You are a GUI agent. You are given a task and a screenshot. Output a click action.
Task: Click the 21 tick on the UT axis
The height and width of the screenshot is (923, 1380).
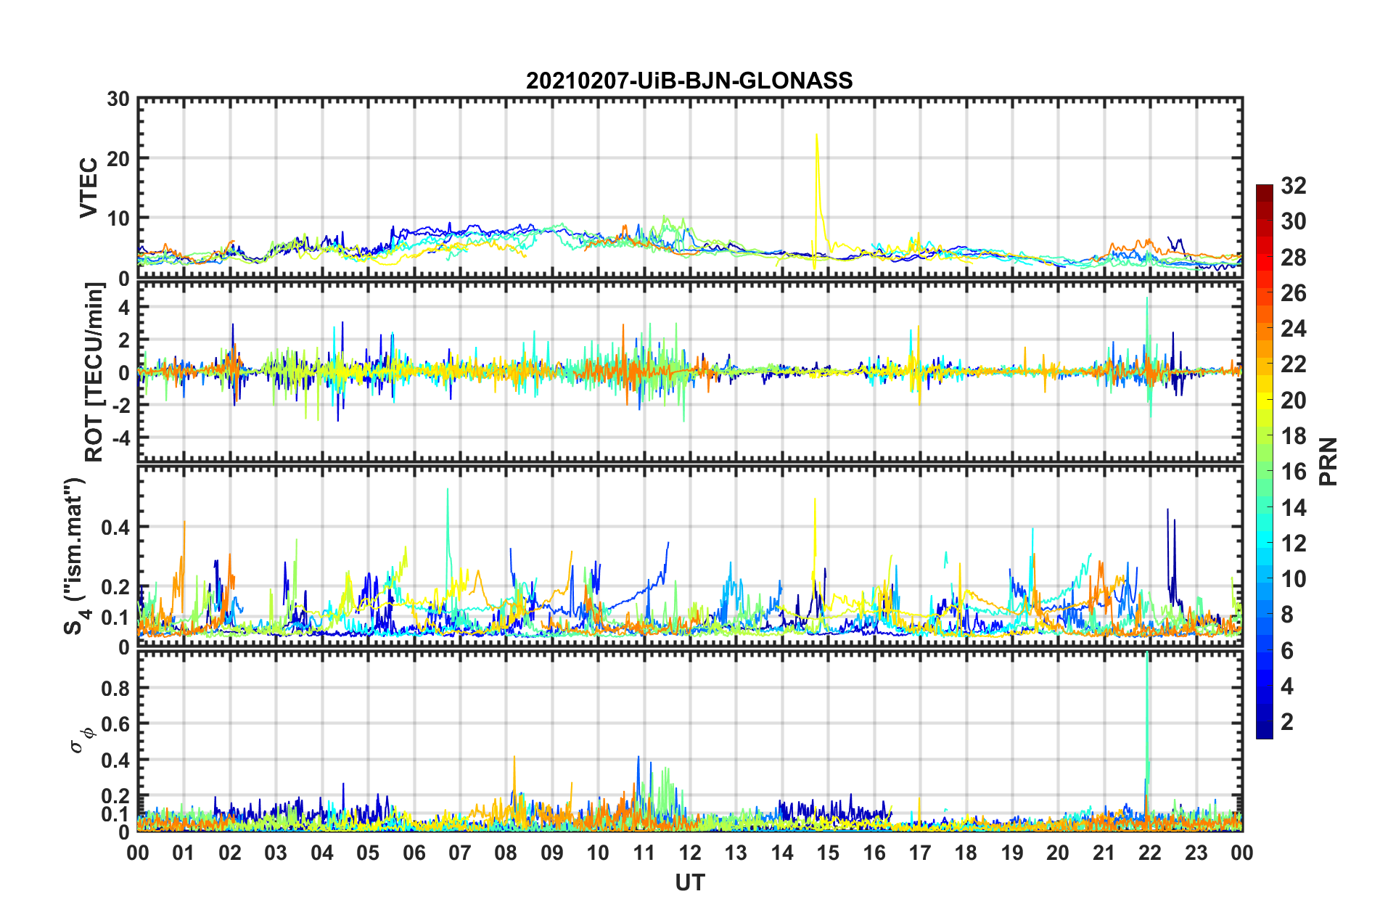[1104, 853]
